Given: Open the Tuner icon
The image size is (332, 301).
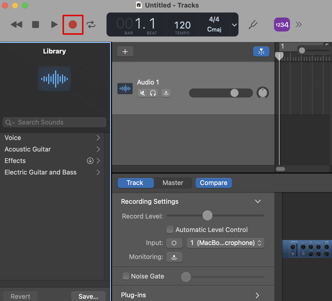Looking at the screenshot, I should [x=253, y=24].
